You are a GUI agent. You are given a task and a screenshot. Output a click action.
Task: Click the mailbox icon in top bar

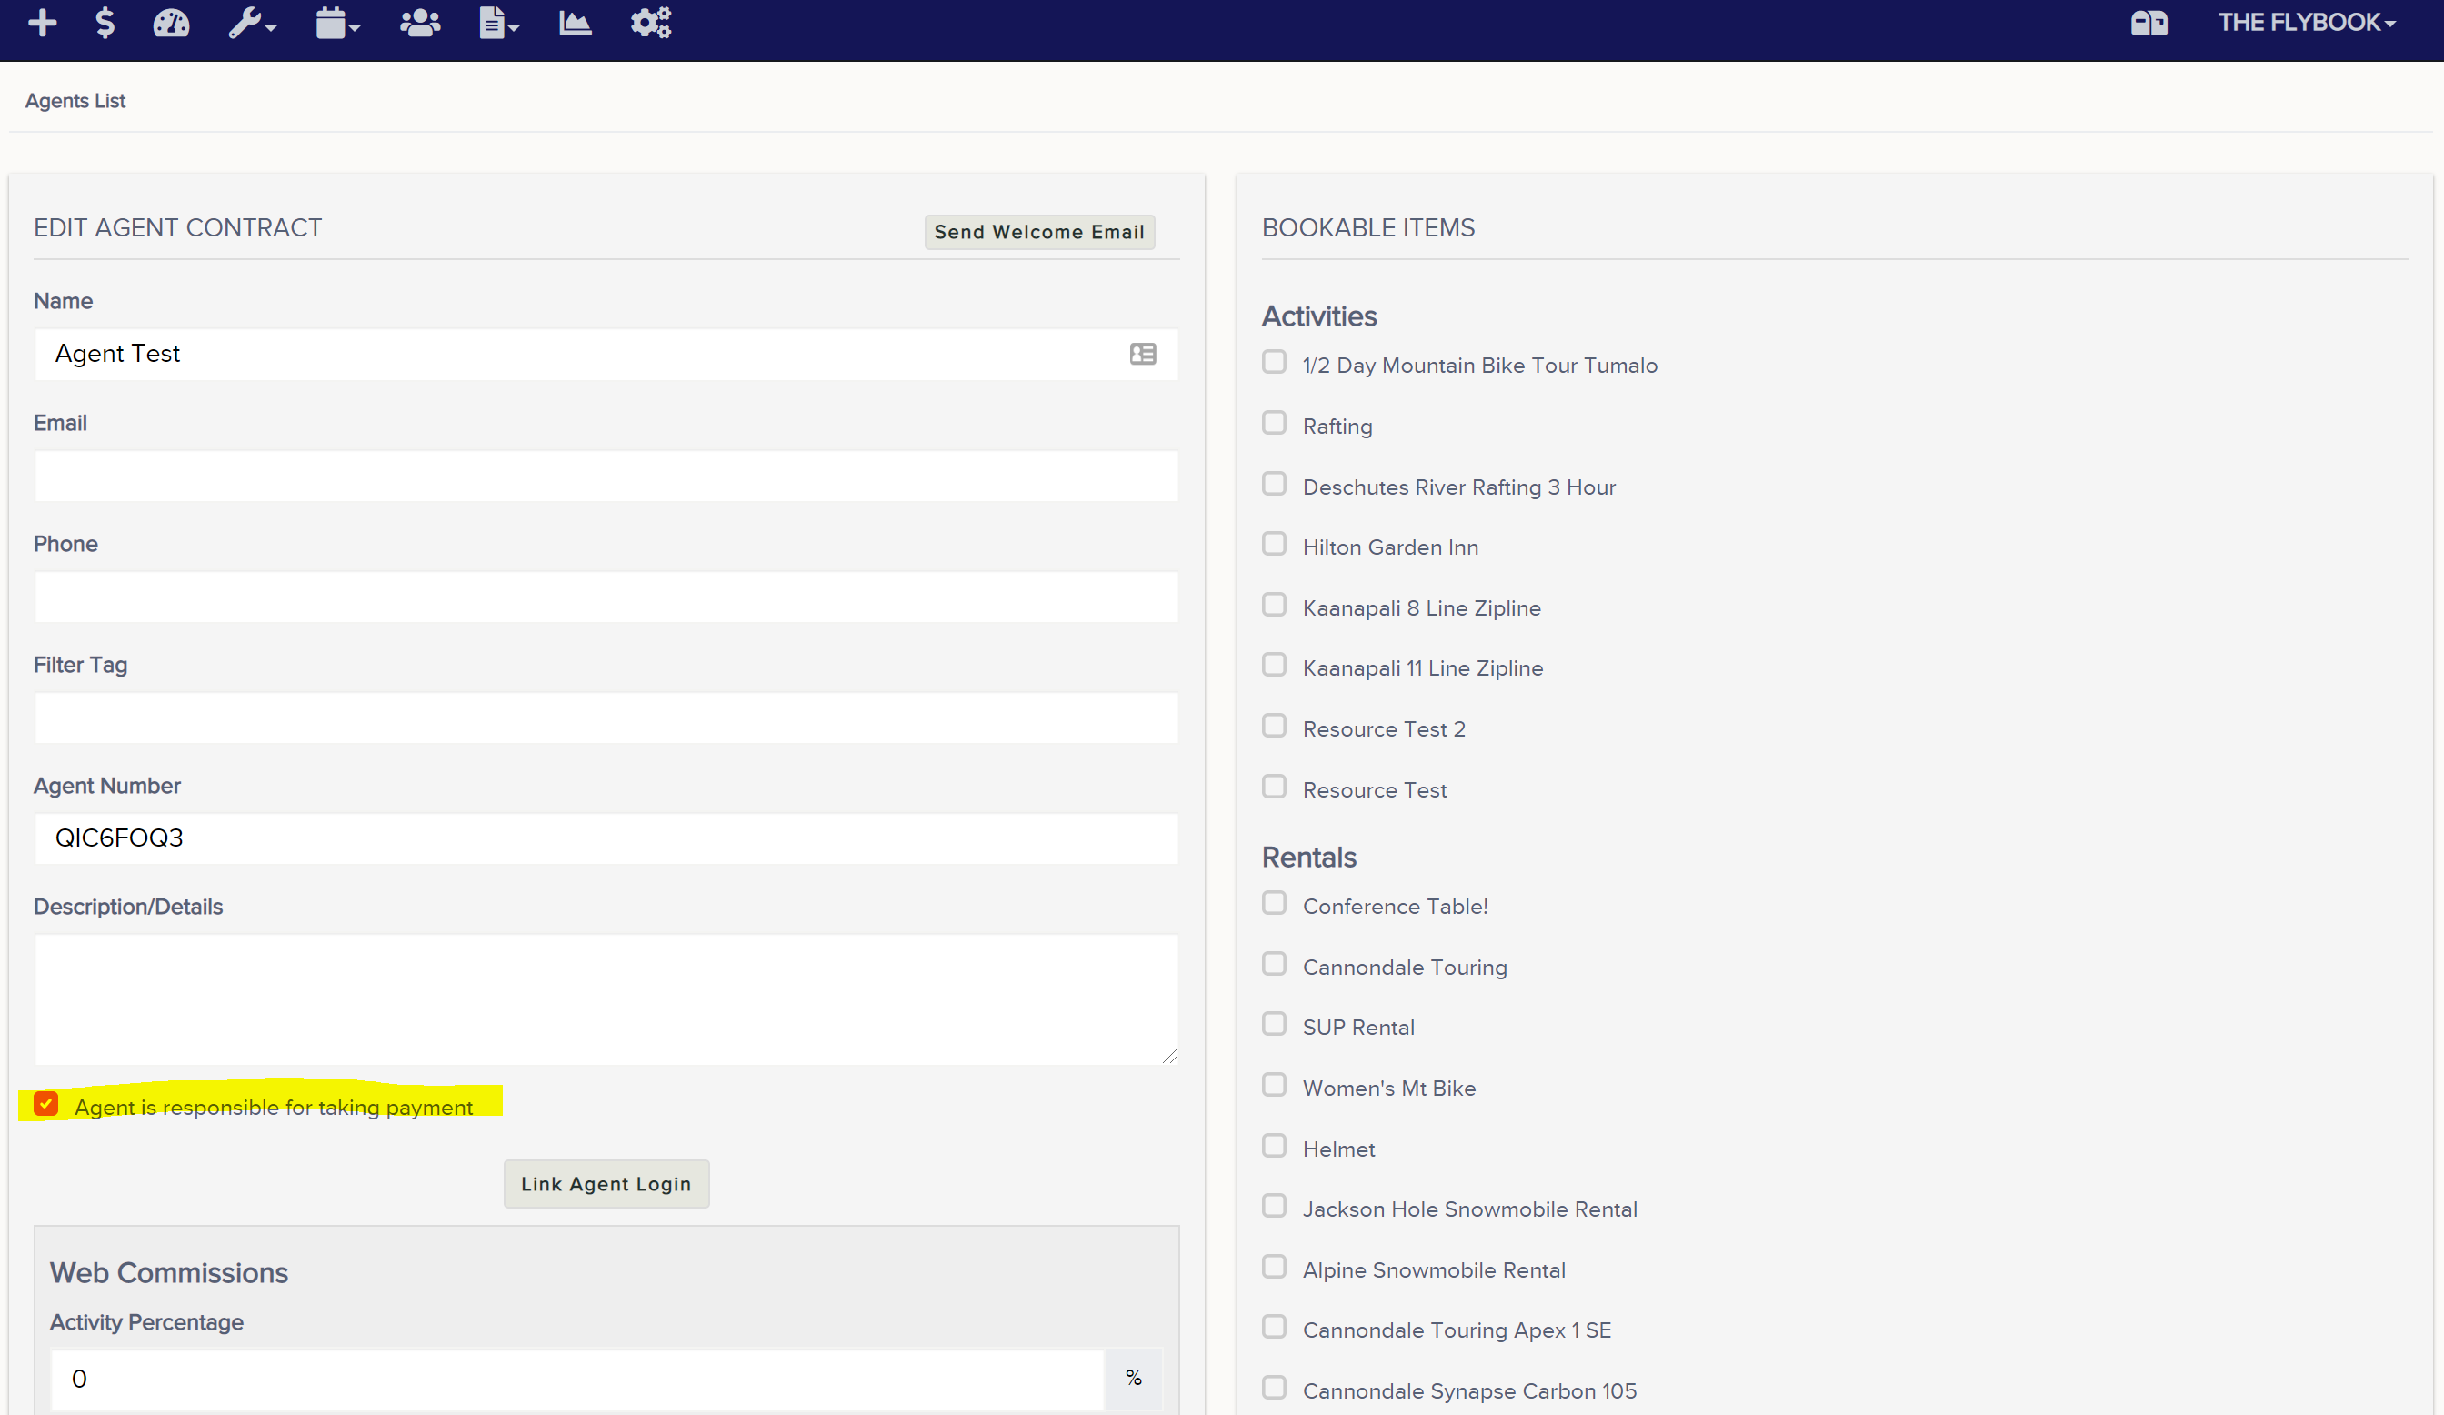point(2149,23)
